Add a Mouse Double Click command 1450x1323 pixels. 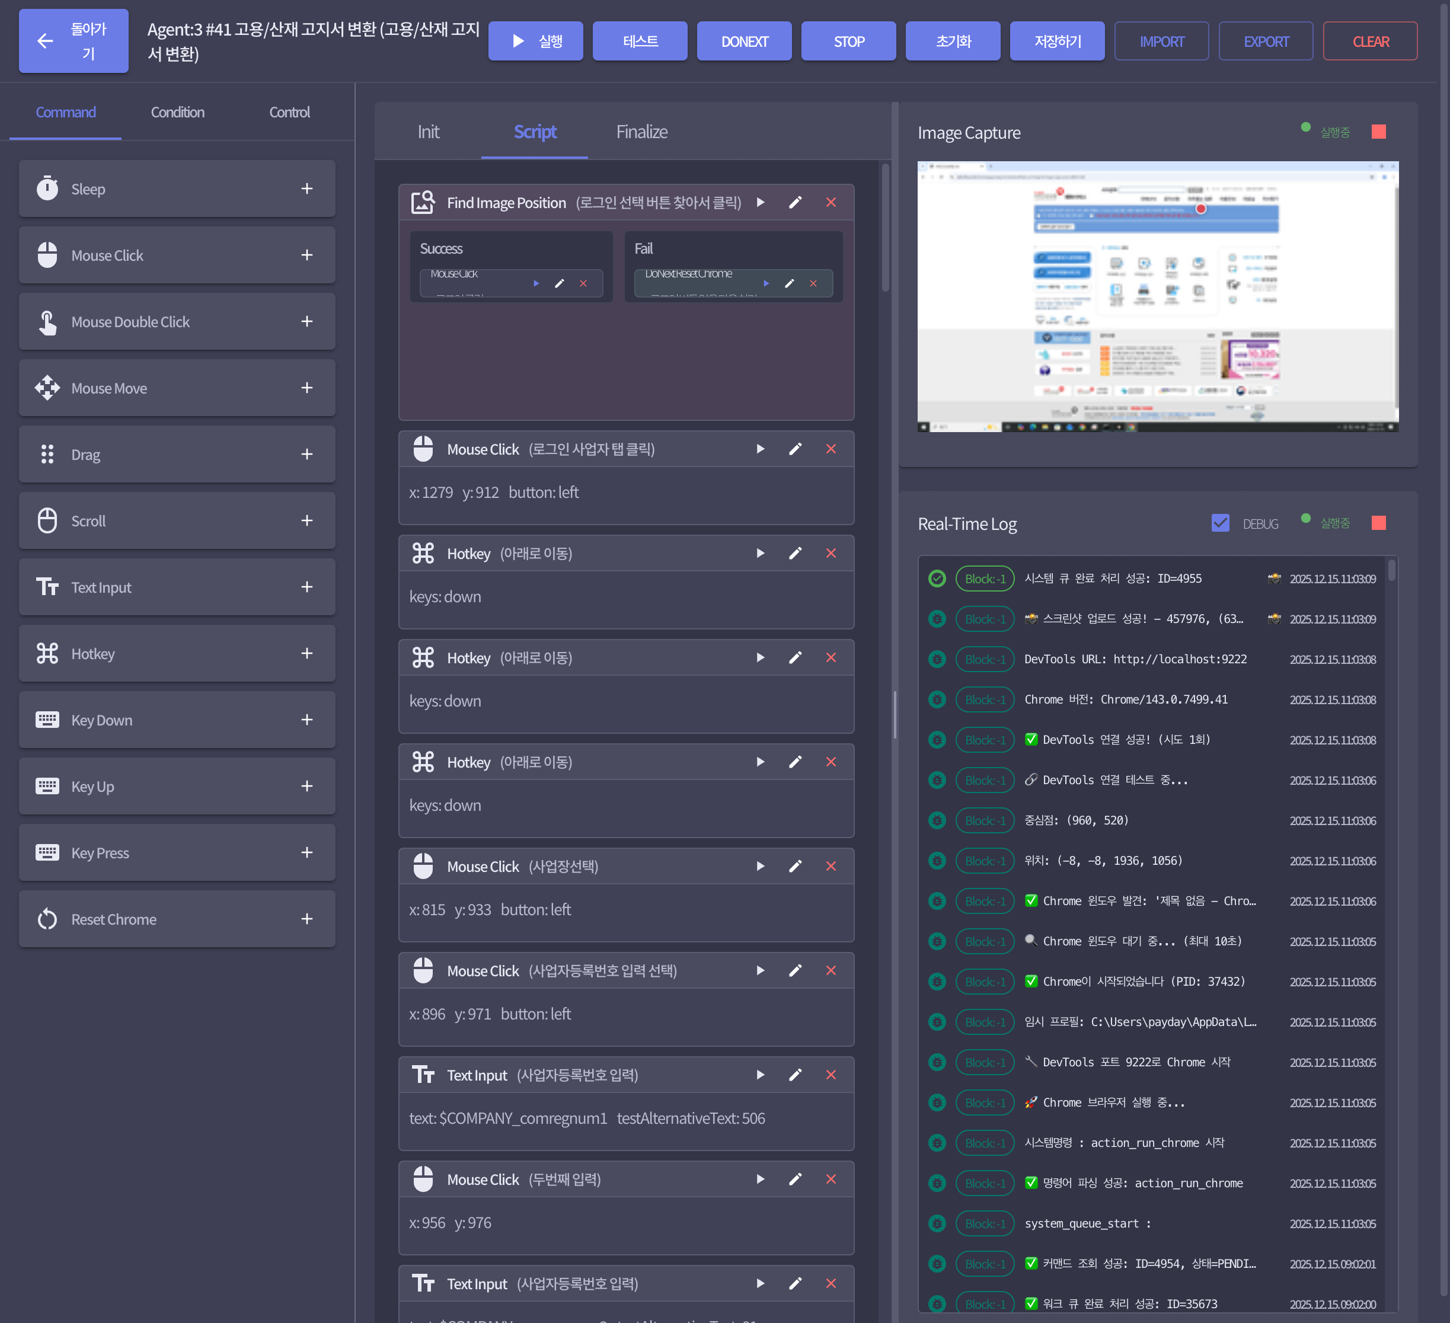pos(307,321)
